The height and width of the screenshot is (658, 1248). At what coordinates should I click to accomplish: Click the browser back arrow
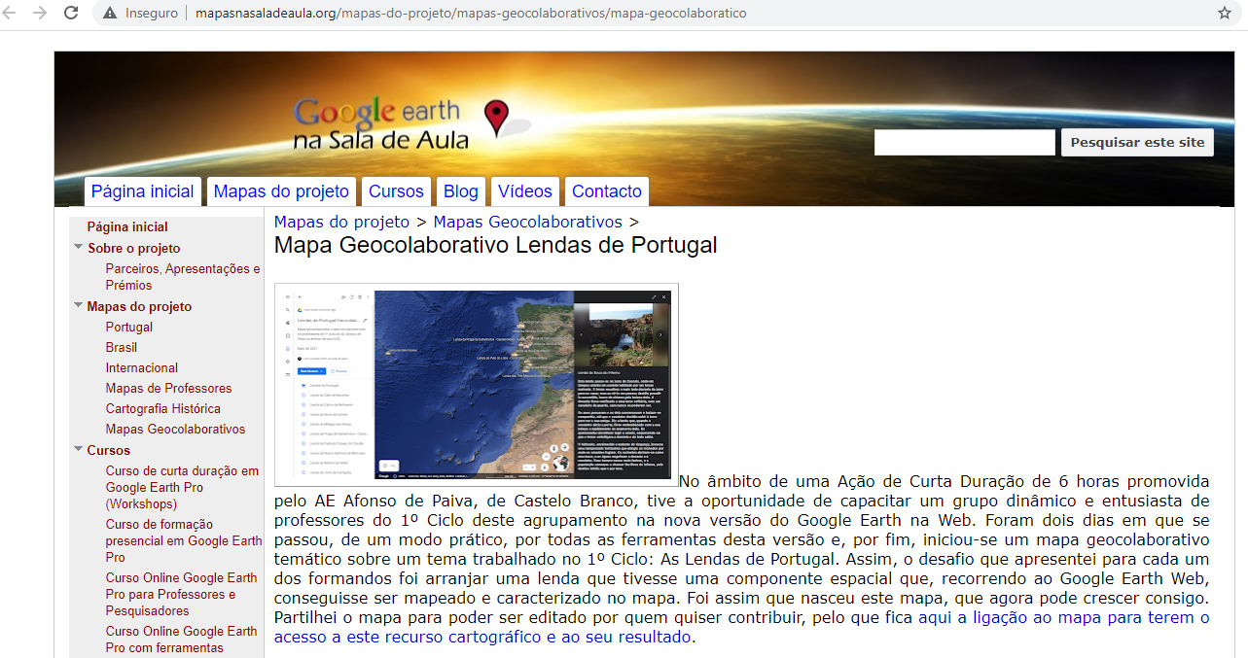click(10, 13)
